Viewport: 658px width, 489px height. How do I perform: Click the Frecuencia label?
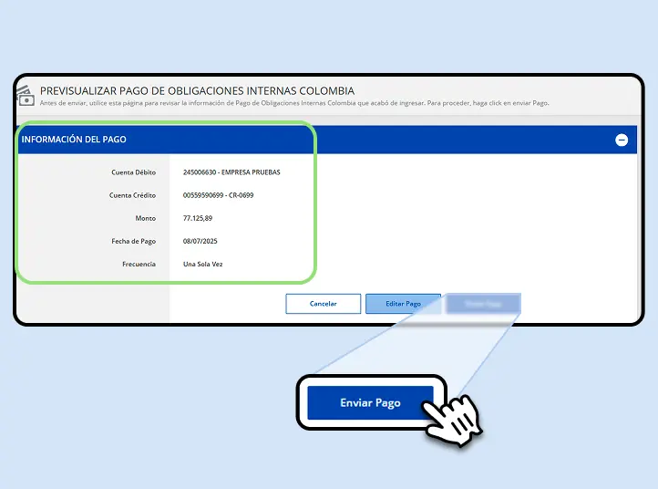point(139,265)
